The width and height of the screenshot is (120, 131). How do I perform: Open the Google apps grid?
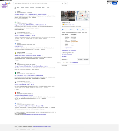tap(110, 3)
